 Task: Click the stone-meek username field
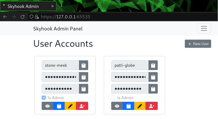click(x=60, y=65)
